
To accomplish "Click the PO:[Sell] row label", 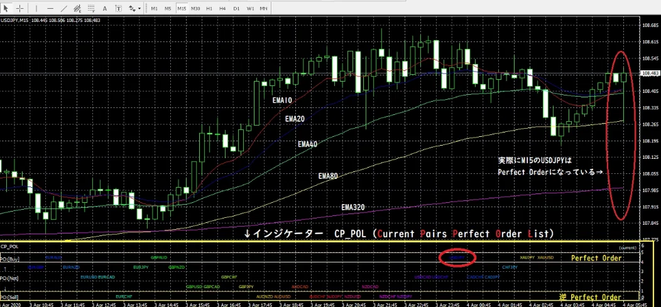I will (x=9, y=297).
